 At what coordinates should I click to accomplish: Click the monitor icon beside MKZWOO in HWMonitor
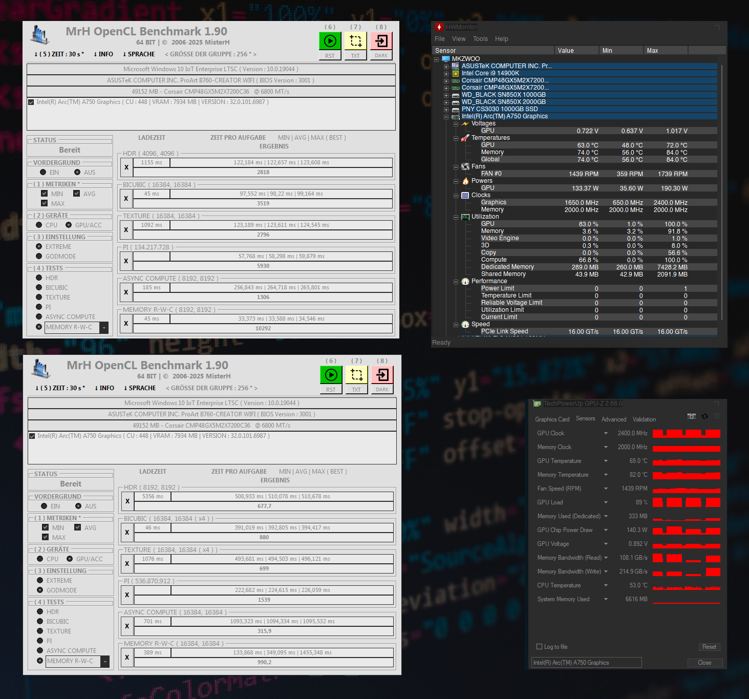446,59
